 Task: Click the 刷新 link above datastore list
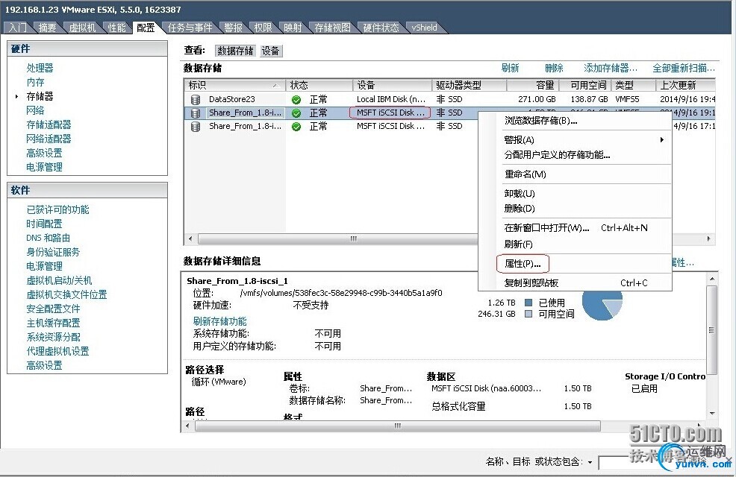[511, 68]
